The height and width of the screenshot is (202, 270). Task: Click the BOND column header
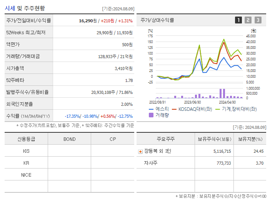tap(69, 139)
